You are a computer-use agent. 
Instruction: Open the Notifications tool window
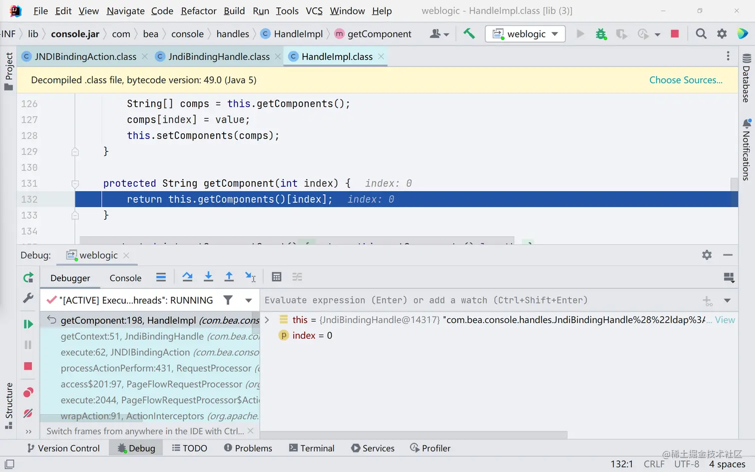tap(746, 149)
